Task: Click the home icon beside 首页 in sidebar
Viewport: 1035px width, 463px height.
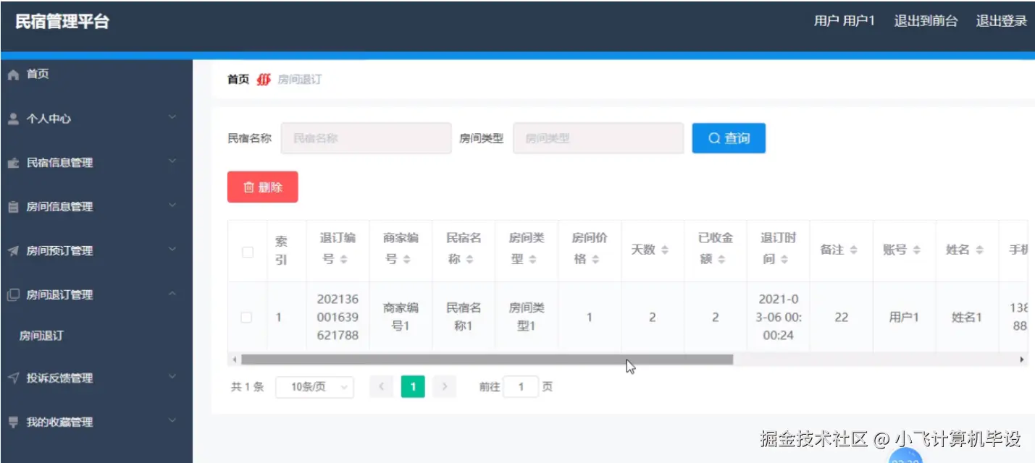Action: tap(13, 75)
